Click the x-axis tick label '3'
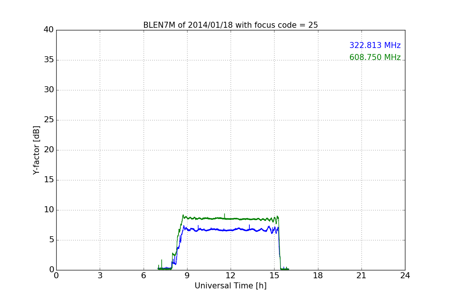Image resolution: width=450 pixels, height=300 pixels. (100, 275)
